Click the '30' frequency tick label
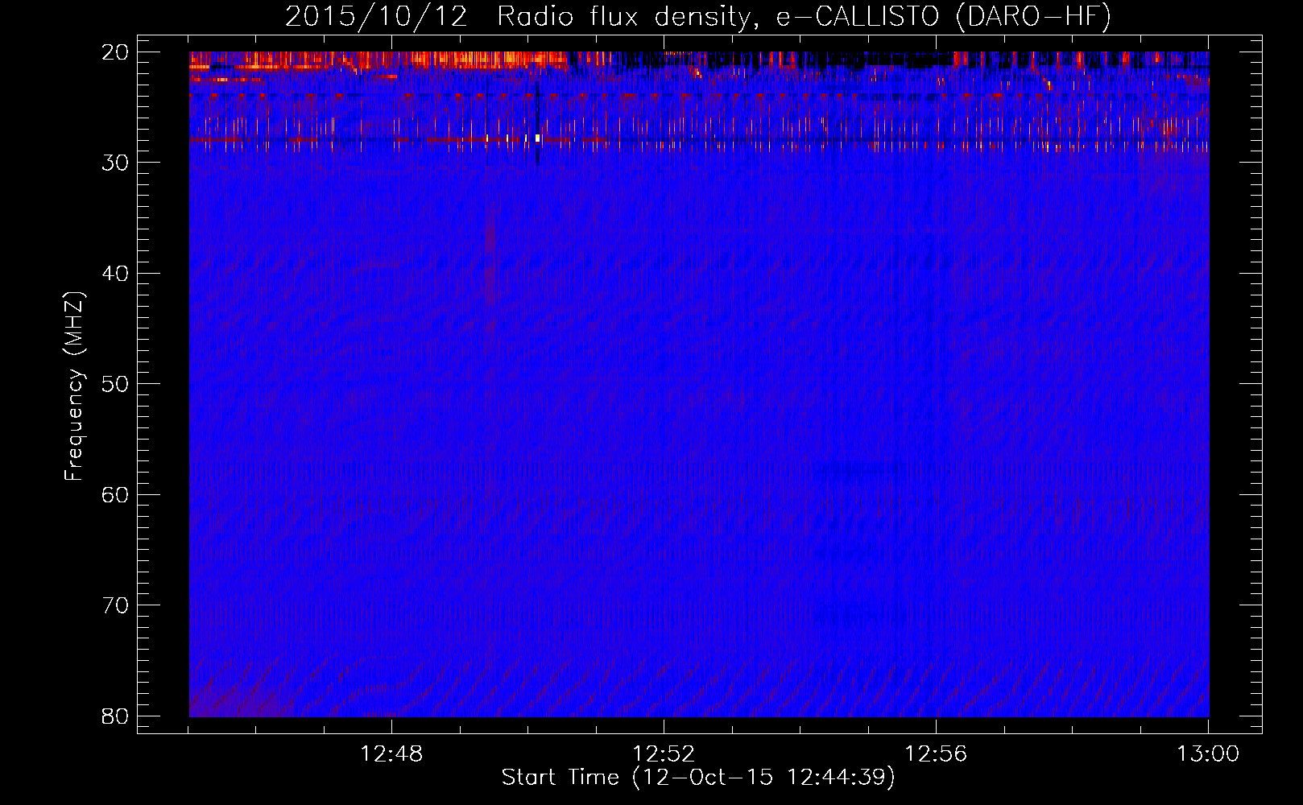This screenshot has height=805, width=1303. [x=115, y=163]
